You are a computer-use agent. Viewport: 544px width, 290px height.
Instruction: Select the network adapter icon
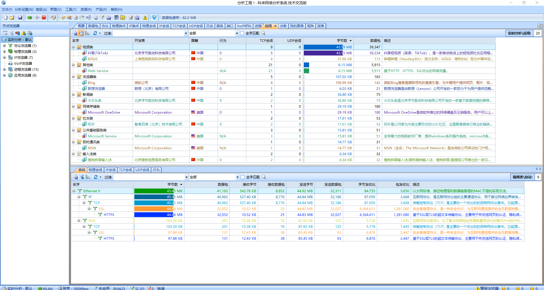click(x=30, y=18)
